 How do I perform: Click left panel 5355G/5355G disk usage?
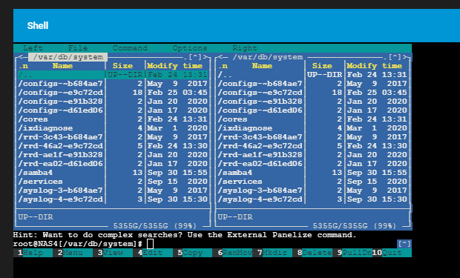pos(155,226)
